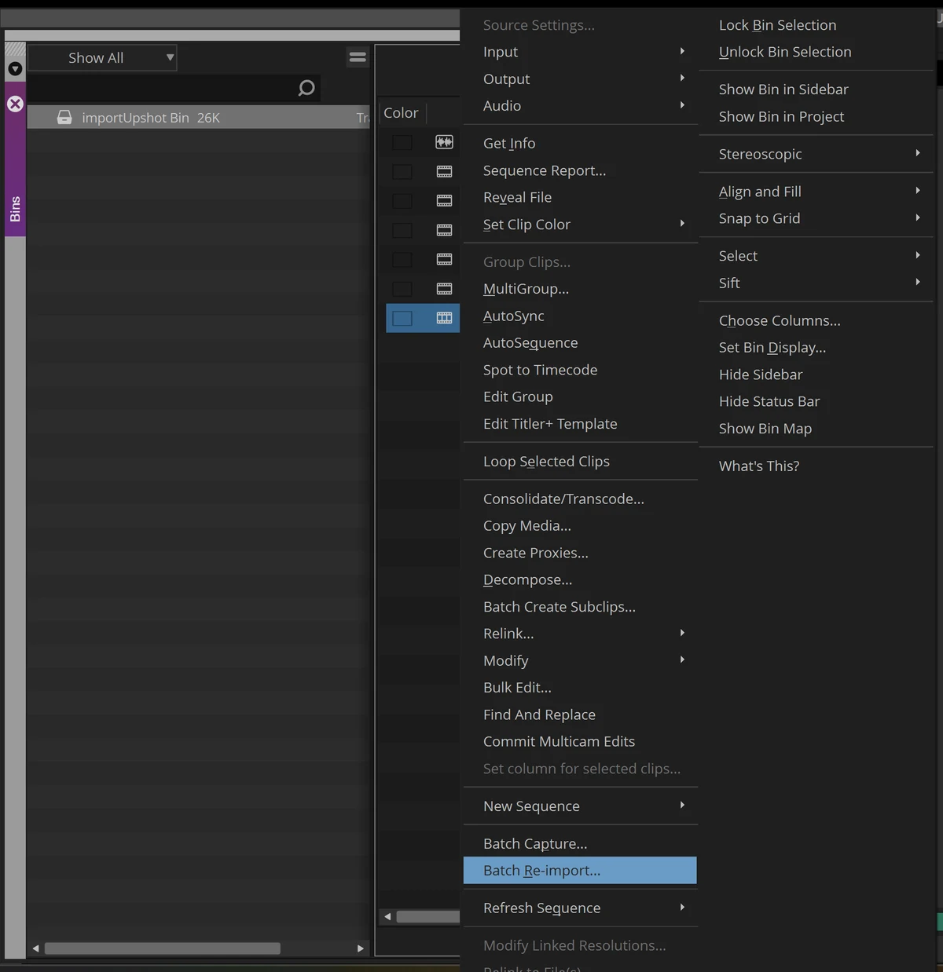Expand the Select submenu
Image resolution: width=943 pixels, height=972 pixels.
[x=816, y=256]
